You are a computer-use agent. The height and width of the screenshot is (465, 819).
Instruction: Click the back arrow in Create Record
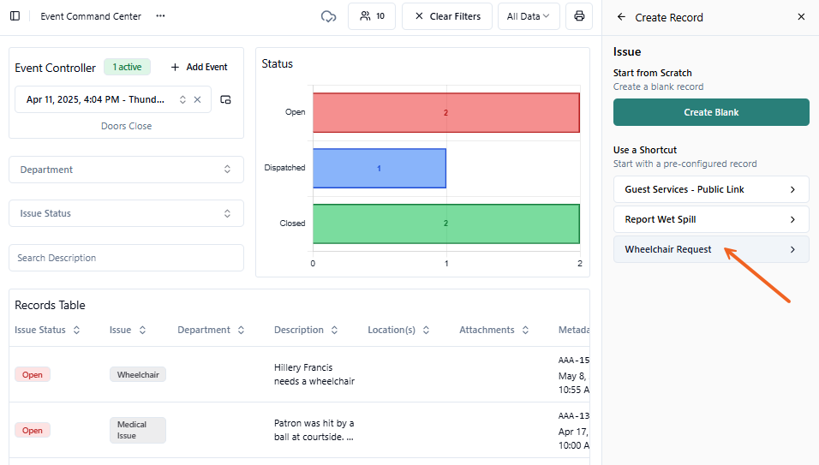621,17
